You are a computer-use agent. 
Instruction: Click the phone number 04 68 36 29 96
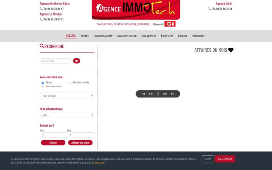[x=224, y=9]
